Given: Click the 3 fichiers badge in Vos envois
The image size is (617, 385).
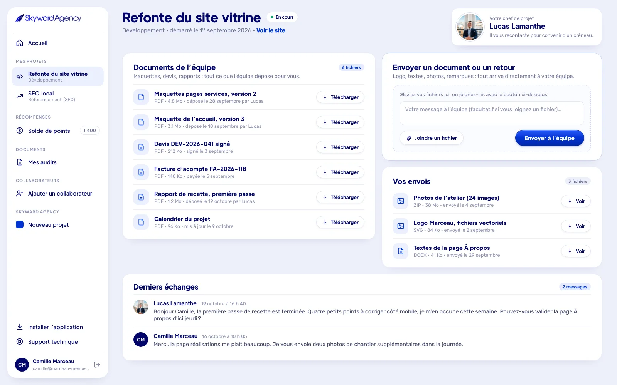Looking at the screenshot, I should click(x=578, y=181).
